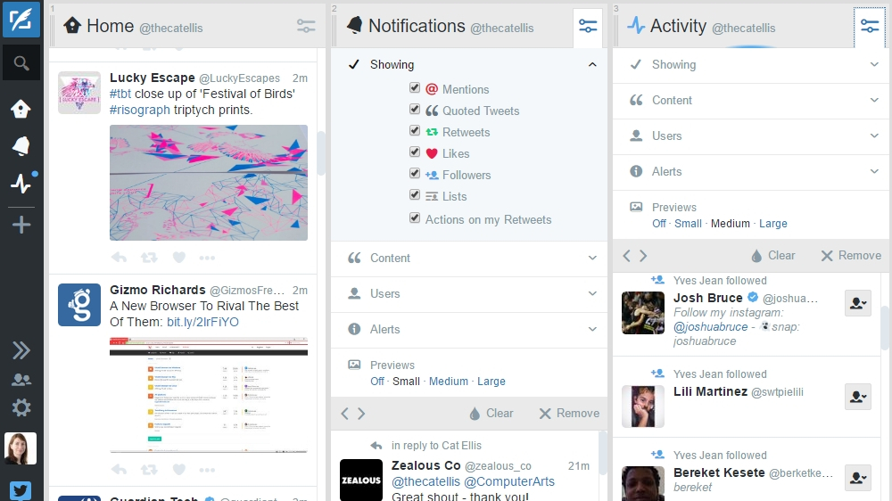Viewport: 892px width, 501px height.
Task: Remove the Activity column
Action: pyautogui.click(x=851, y=256)
